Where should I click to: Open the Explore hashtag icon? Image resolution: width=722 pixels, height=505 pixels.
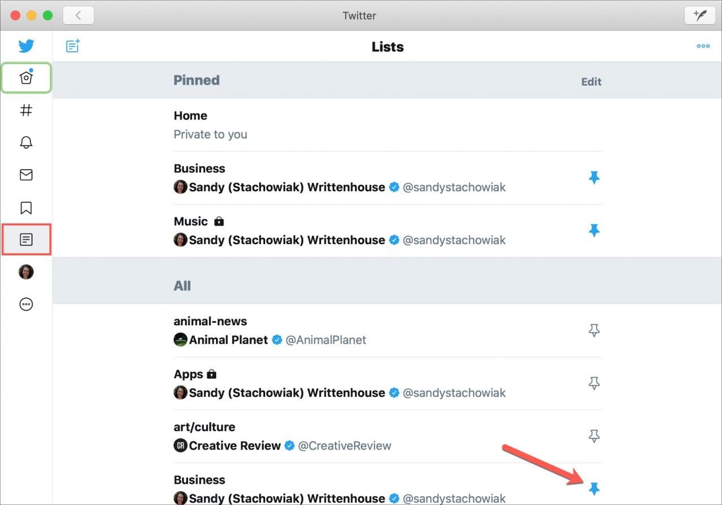[26, 110]
